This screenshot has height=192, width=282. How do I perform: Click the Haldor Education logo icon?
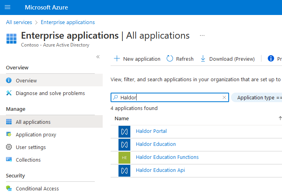[x=124, y=145]
